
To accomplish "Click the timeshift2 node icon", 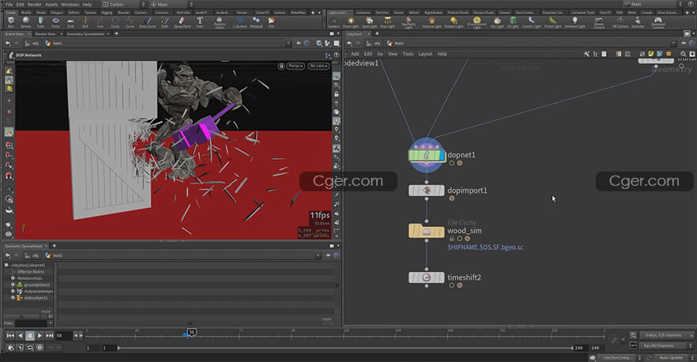I will pyautogui.click(x=426, y=277).
